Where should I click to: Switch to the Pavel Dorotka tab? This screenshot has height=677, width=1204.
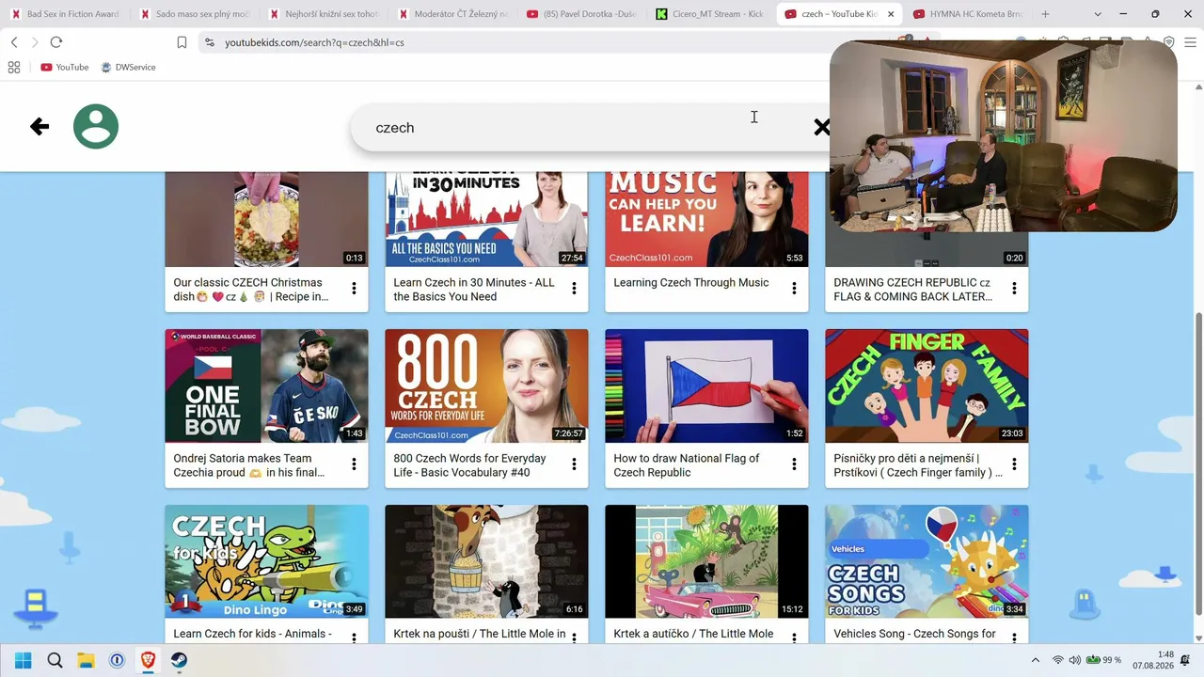(580, 14)
